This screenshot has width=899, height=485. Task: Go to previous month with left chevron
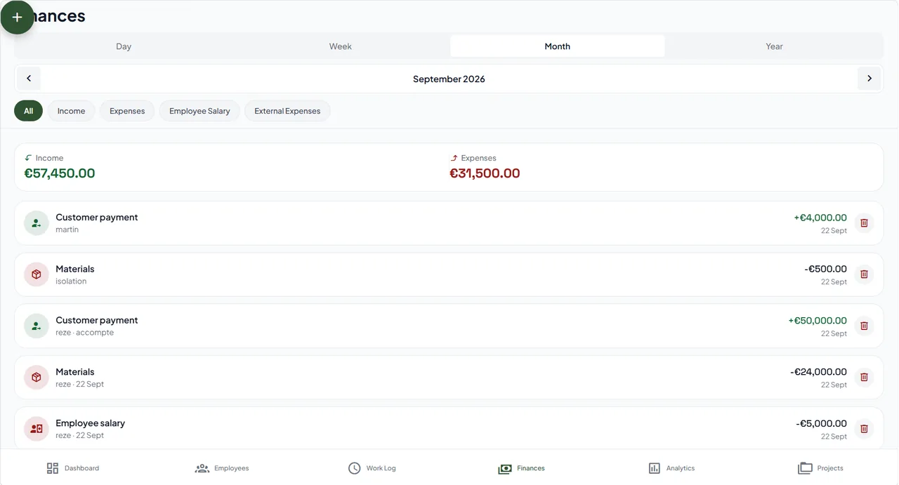[x=29, y=79]
